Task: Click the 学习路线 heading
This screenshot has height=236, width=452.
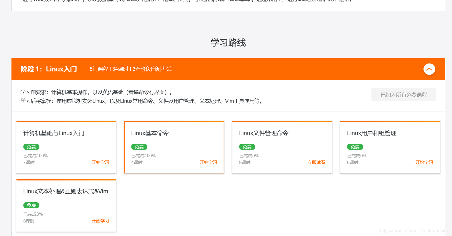Action: (x=228, y=43)
